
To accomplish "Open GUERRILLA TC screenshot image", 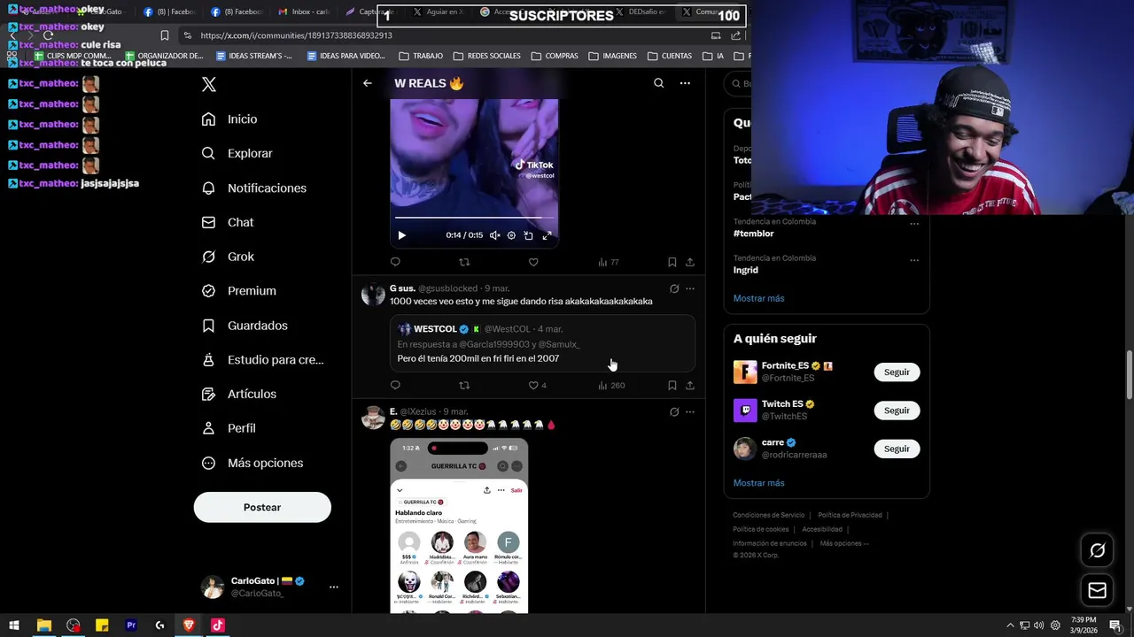I will [x=459, y=526].
